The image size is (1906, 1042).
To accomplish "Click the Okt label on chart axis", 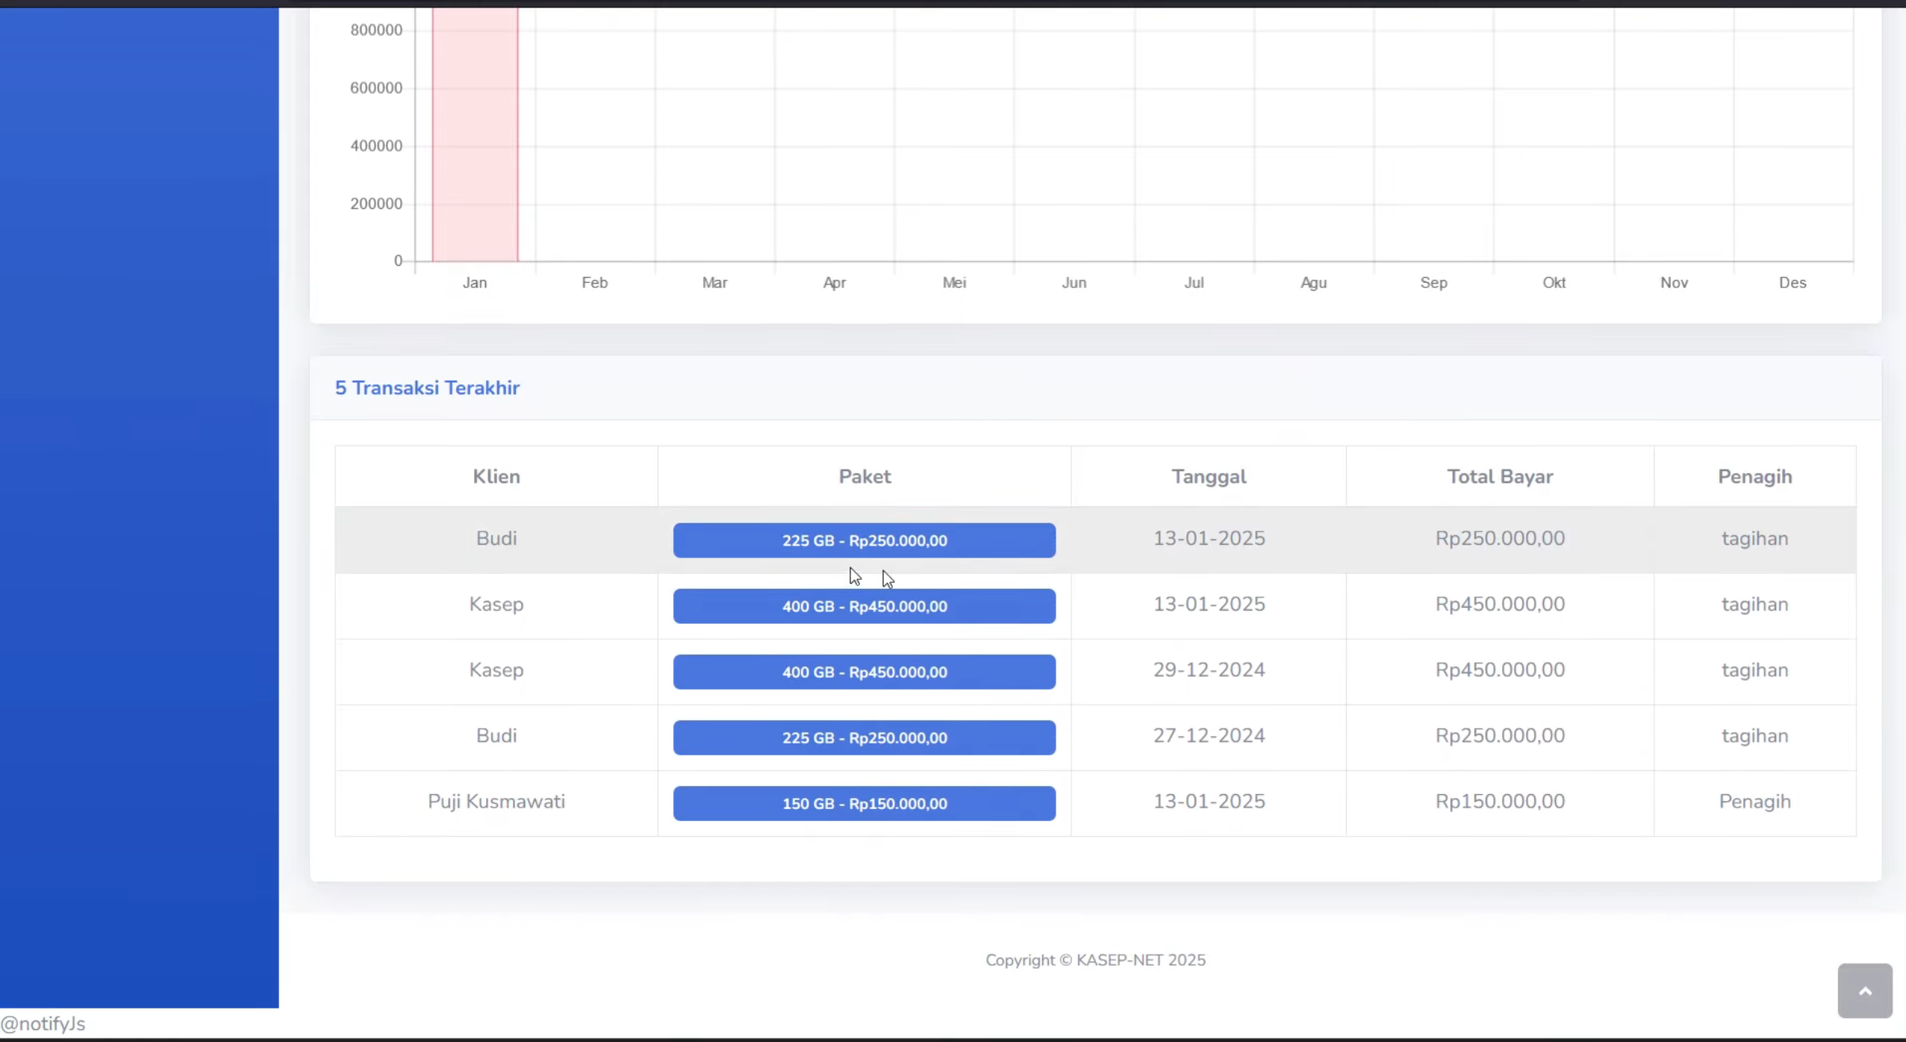I will point(1554,283).
